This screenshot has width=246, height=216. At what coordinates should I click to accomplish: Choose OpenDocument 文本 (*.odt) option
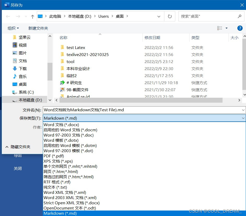(x=70, y=208)
